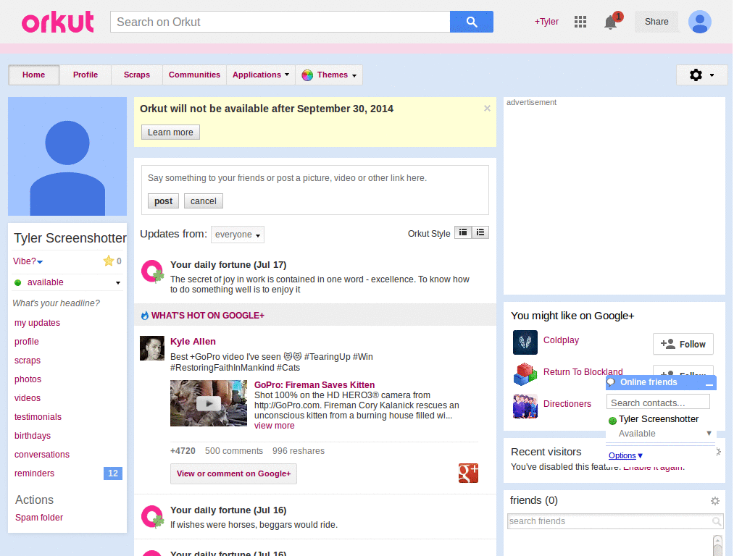Screen dimensions: 742x556
Task: Open reminders in sidebar
Action: 35,473
